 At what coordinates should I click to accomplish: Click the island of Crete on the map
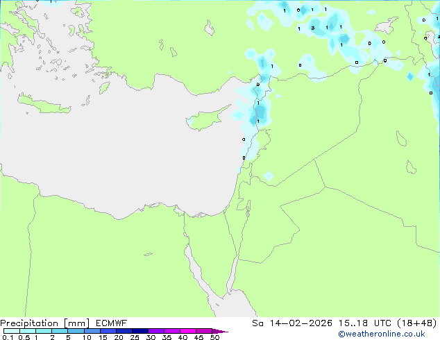(44, 104)
